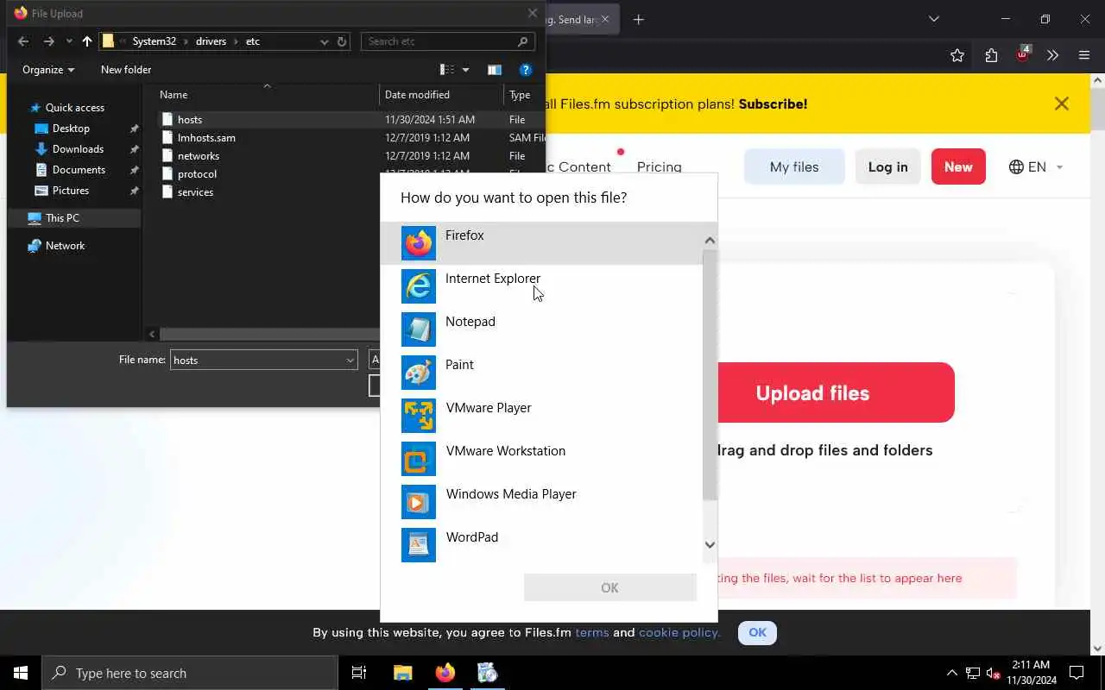Open Quick access in navigation pane
This screenshot has width=1105, height=690.
(x=74, y=108)
